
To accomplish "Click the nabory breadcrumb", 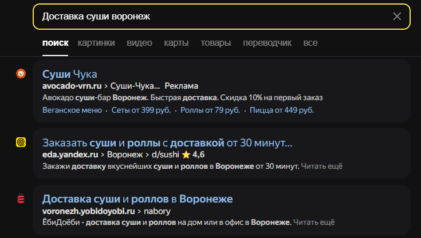I will tap(157, 211).
